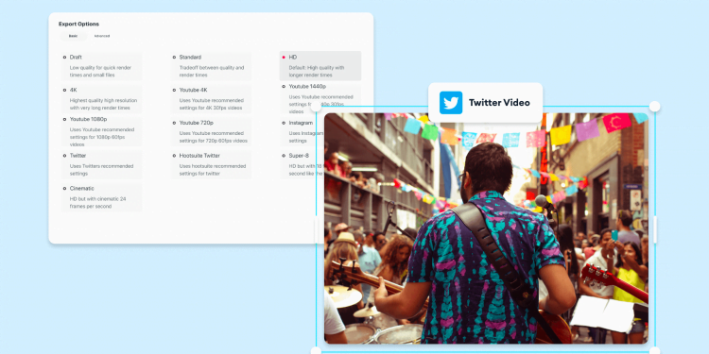Viewport: 709px width, 354px height.
Task: Choose the Youtube 1440p export preset
Action: click(x=320, y=98)
